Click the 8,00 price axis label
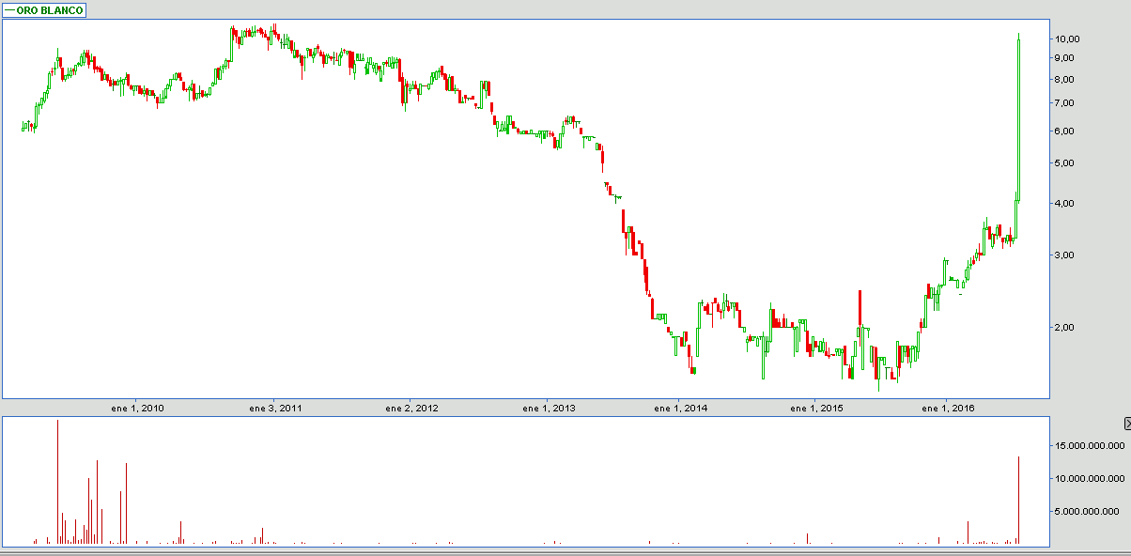Screen dimensions: 1131x556 (x=1064, y=79)
